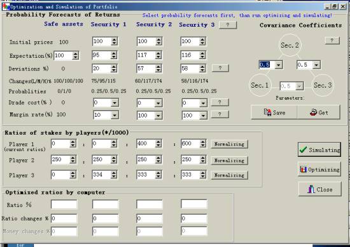Open help button in Deviations row

[220, 68]
